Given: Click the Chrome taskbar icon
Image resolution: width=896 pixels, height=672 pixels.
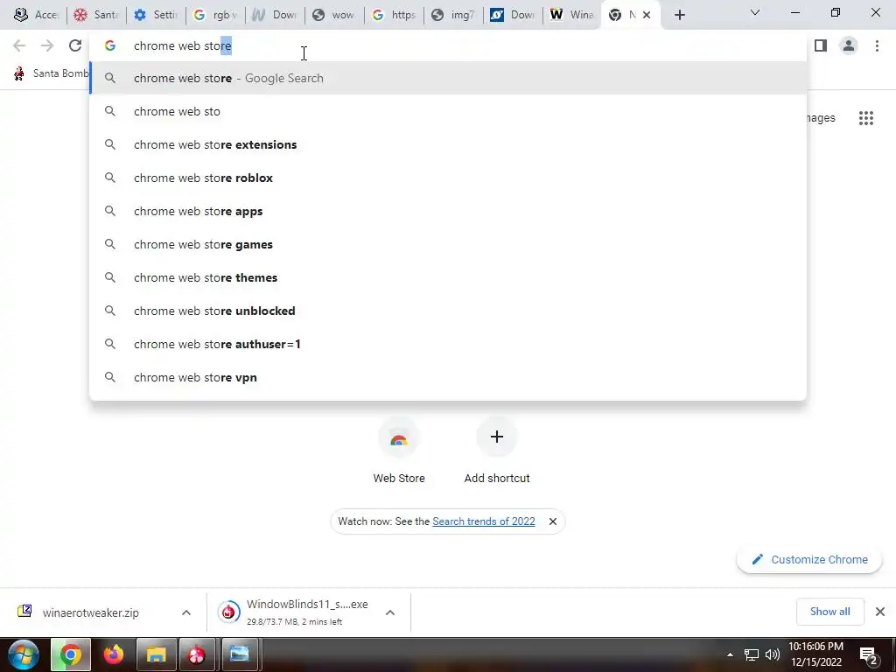Looking at the screenshot, I should tap(71, 654).
